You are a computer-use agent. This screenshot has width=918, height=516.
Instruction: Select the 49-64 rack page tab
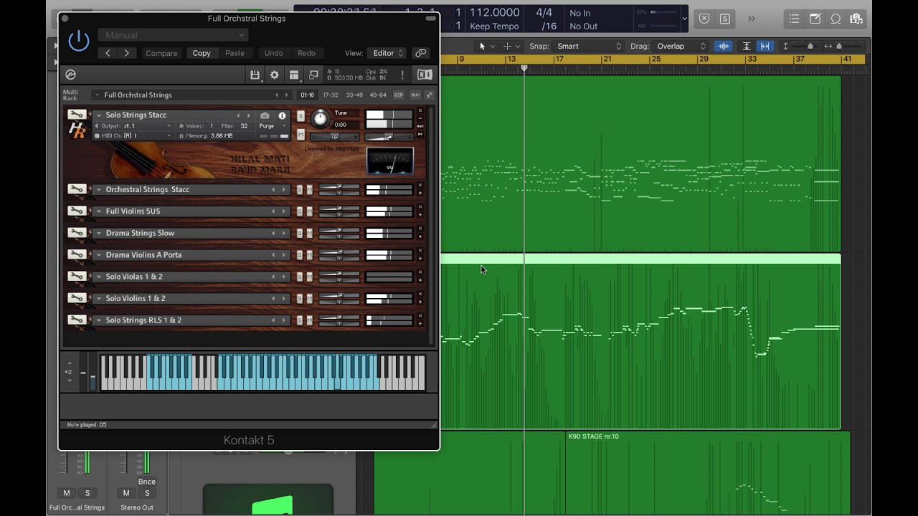(378, 95)
